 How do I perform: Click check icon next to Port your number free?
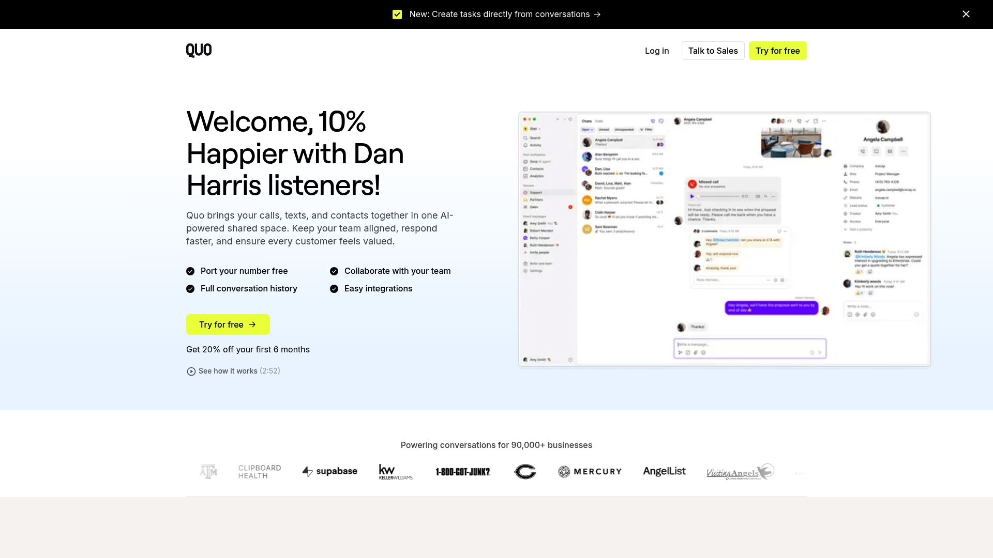[190, 271]
